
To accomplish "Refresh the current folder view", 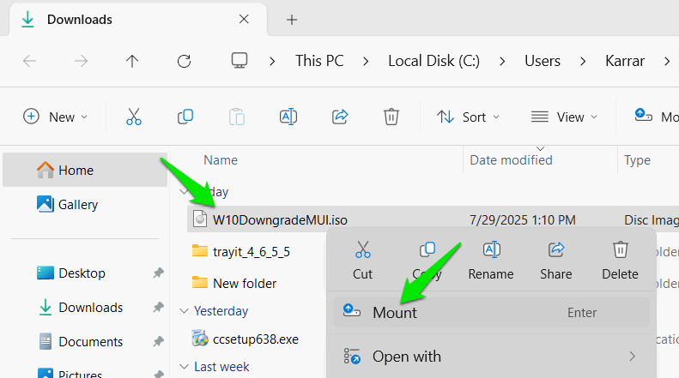I will 184,61.
